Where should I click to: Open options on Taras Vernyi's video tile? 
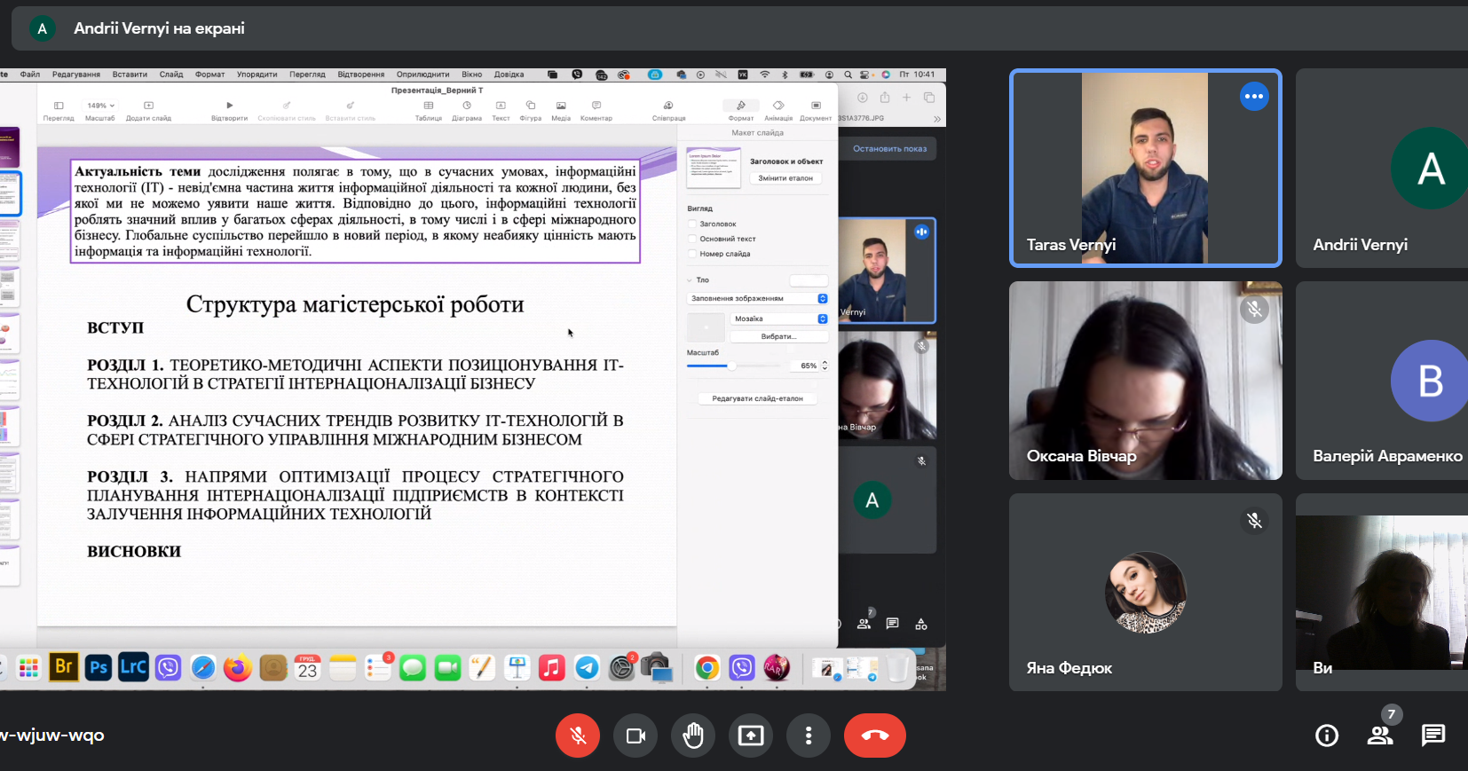coord(1253,97)
